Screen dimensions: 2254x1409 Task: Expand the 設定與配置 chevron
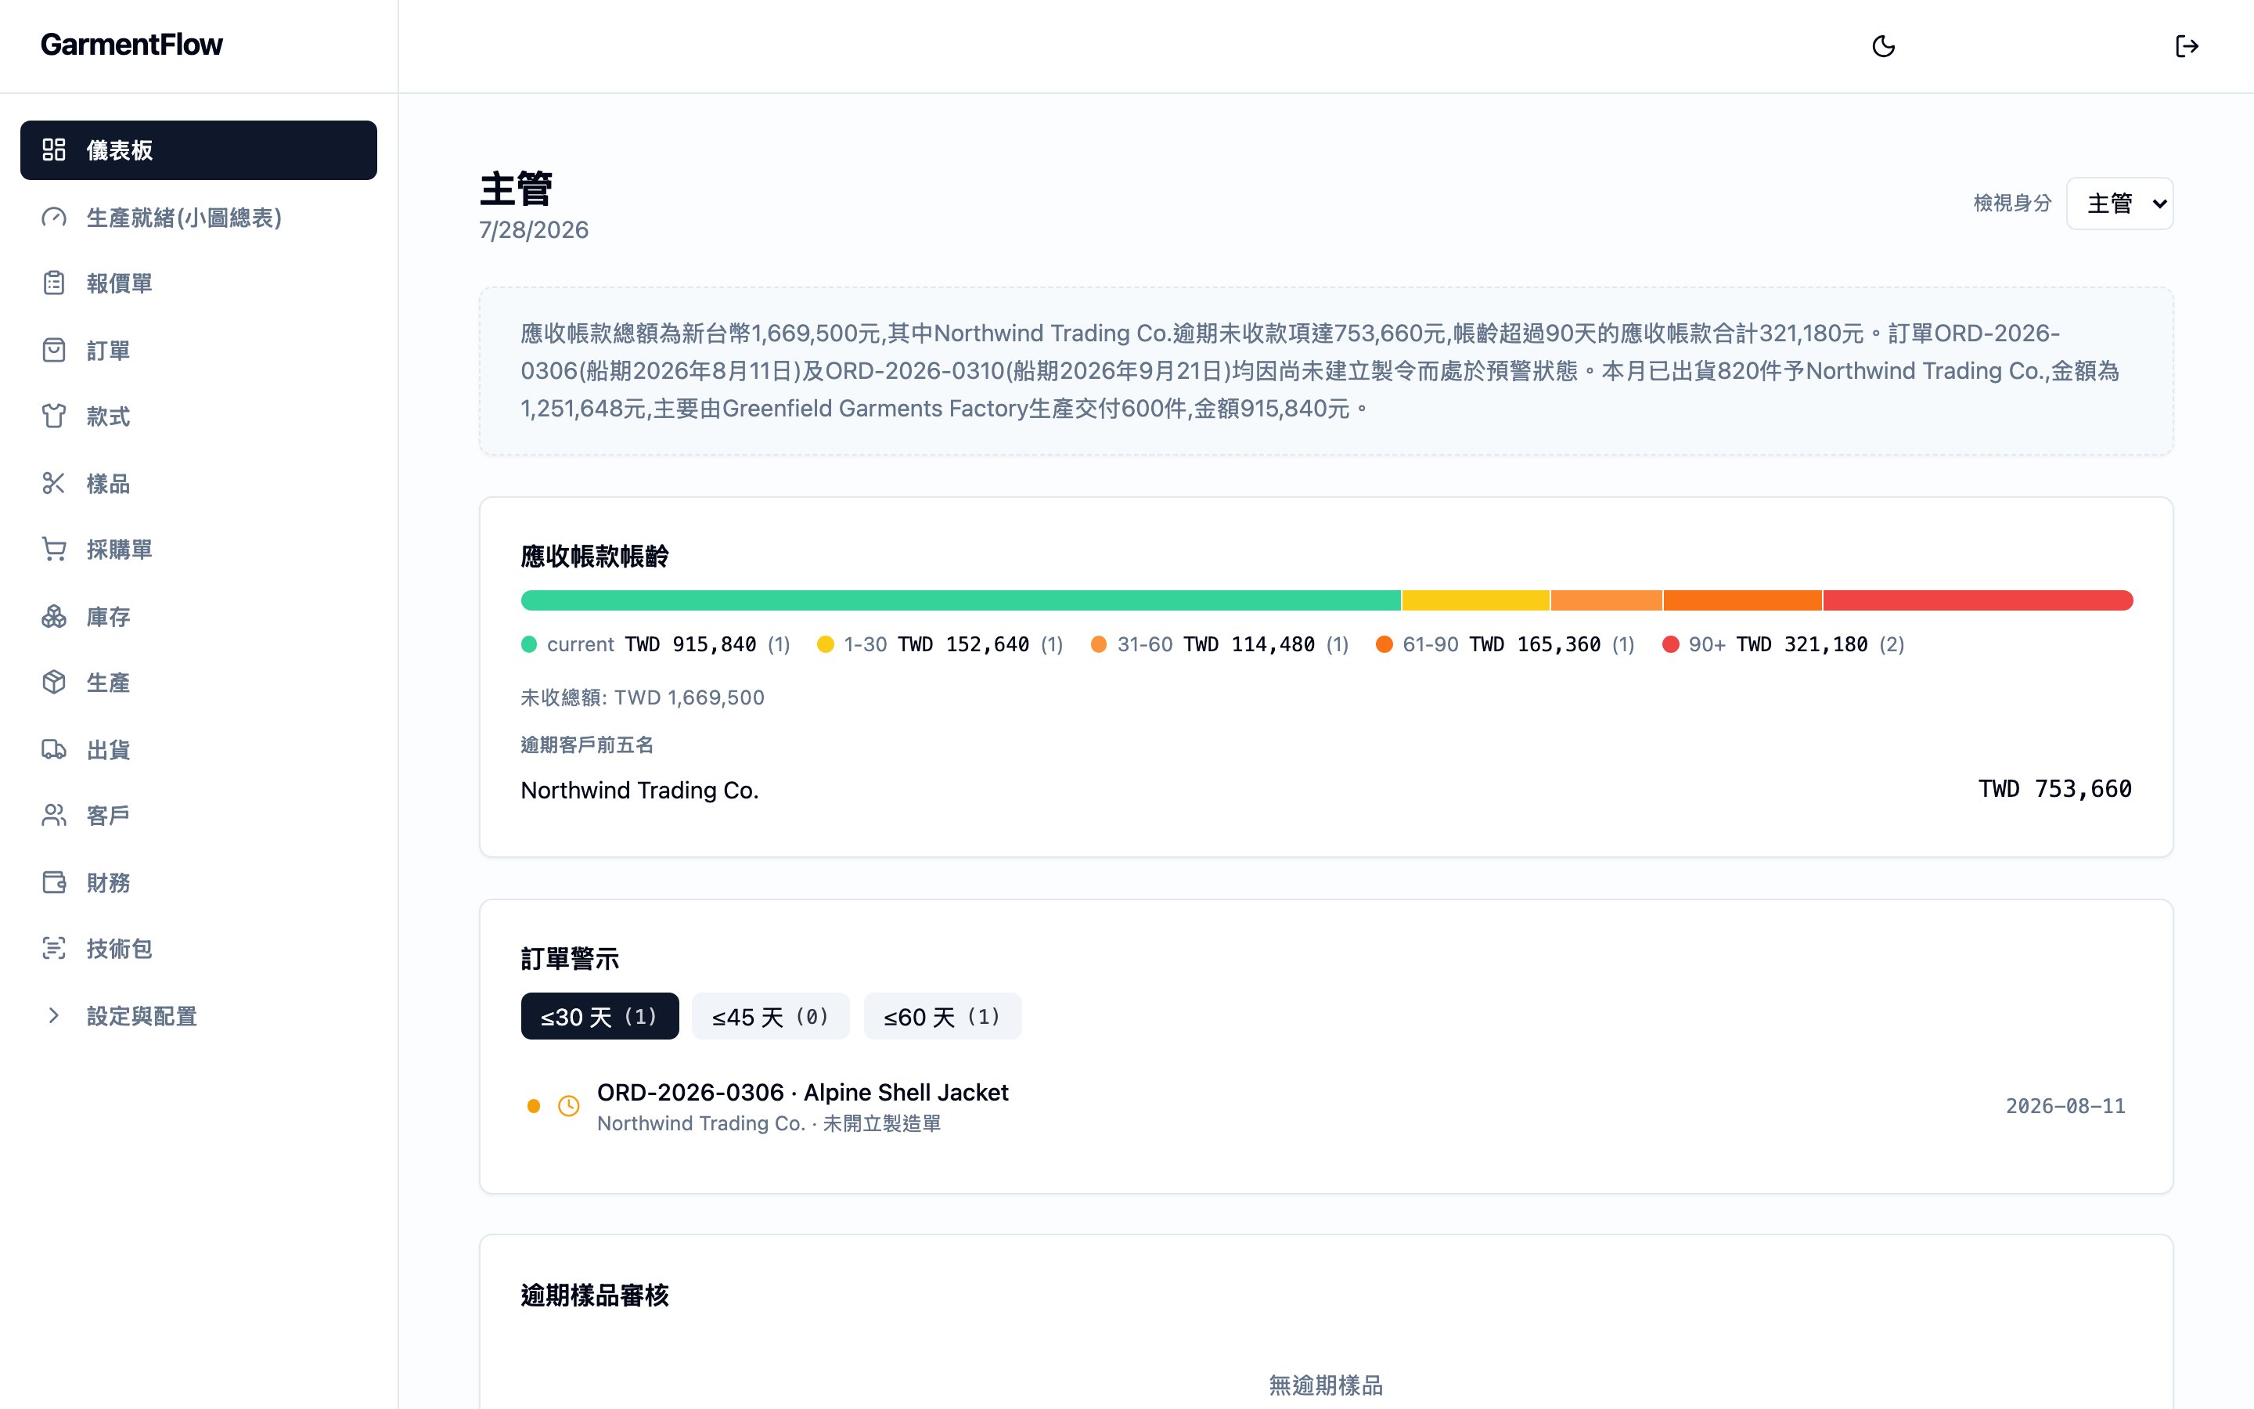[54, 1016]
